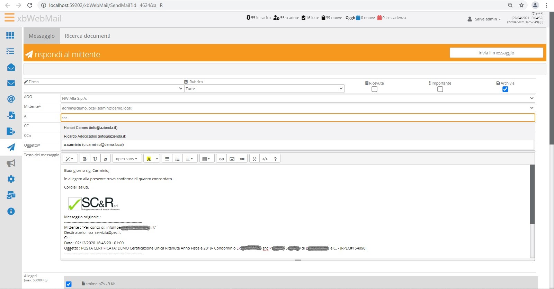Switch to the Messaggio tab
Viewport: 554px width, 289px height.
[x=42, y=36]
